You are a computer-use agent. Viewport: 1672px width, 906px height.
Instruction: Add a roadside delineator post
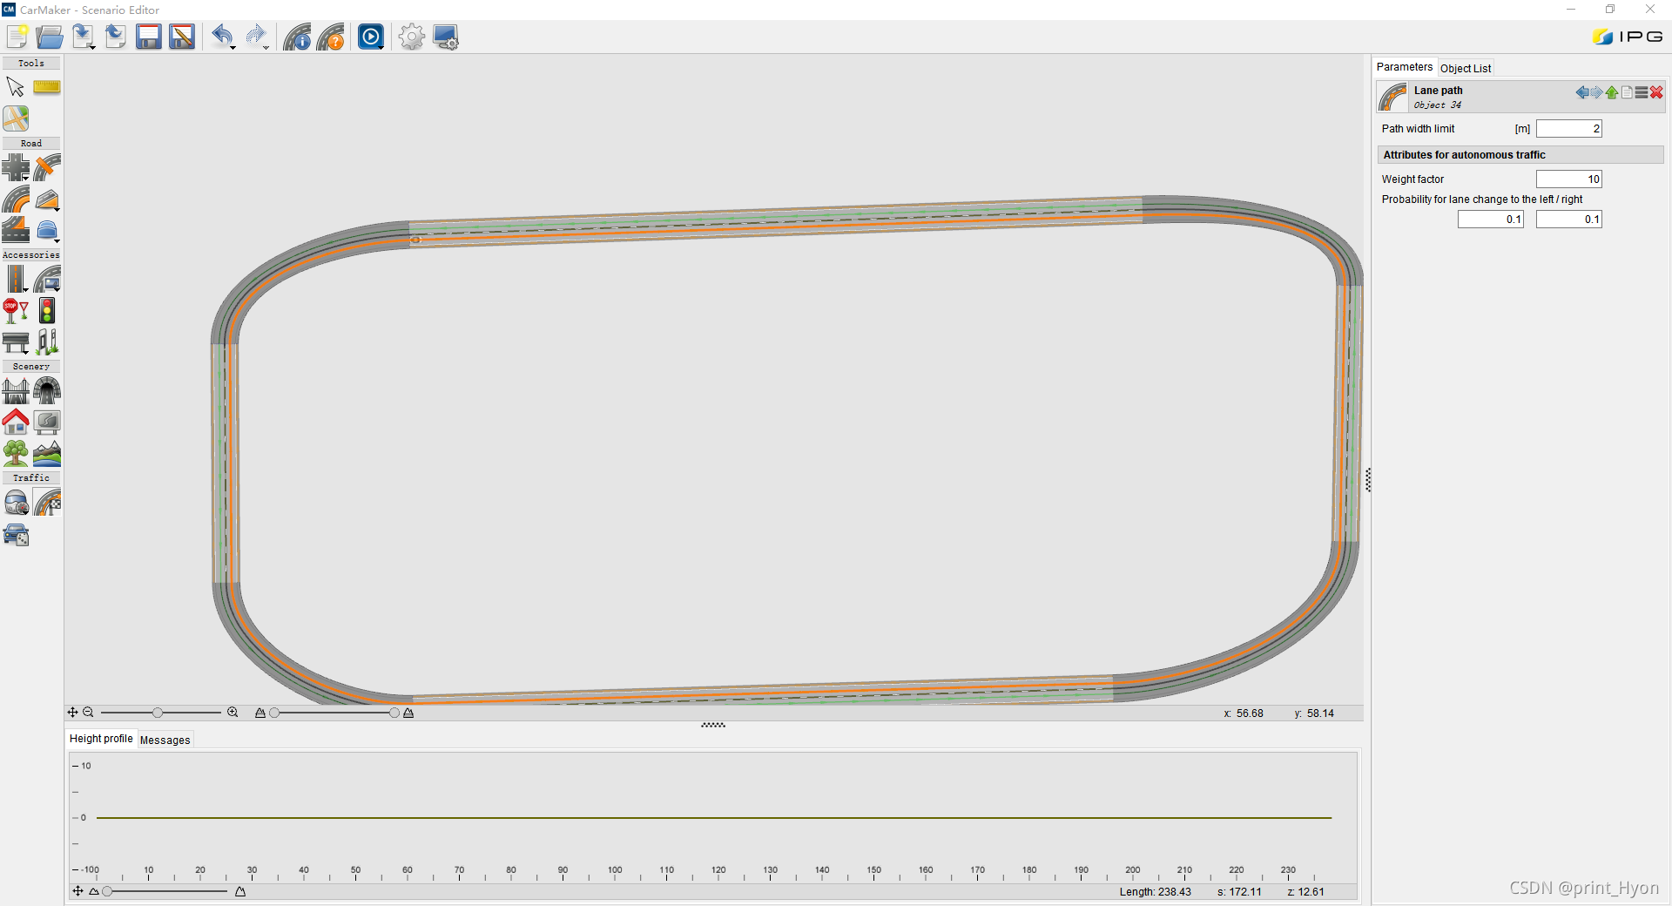click(47, 341)
